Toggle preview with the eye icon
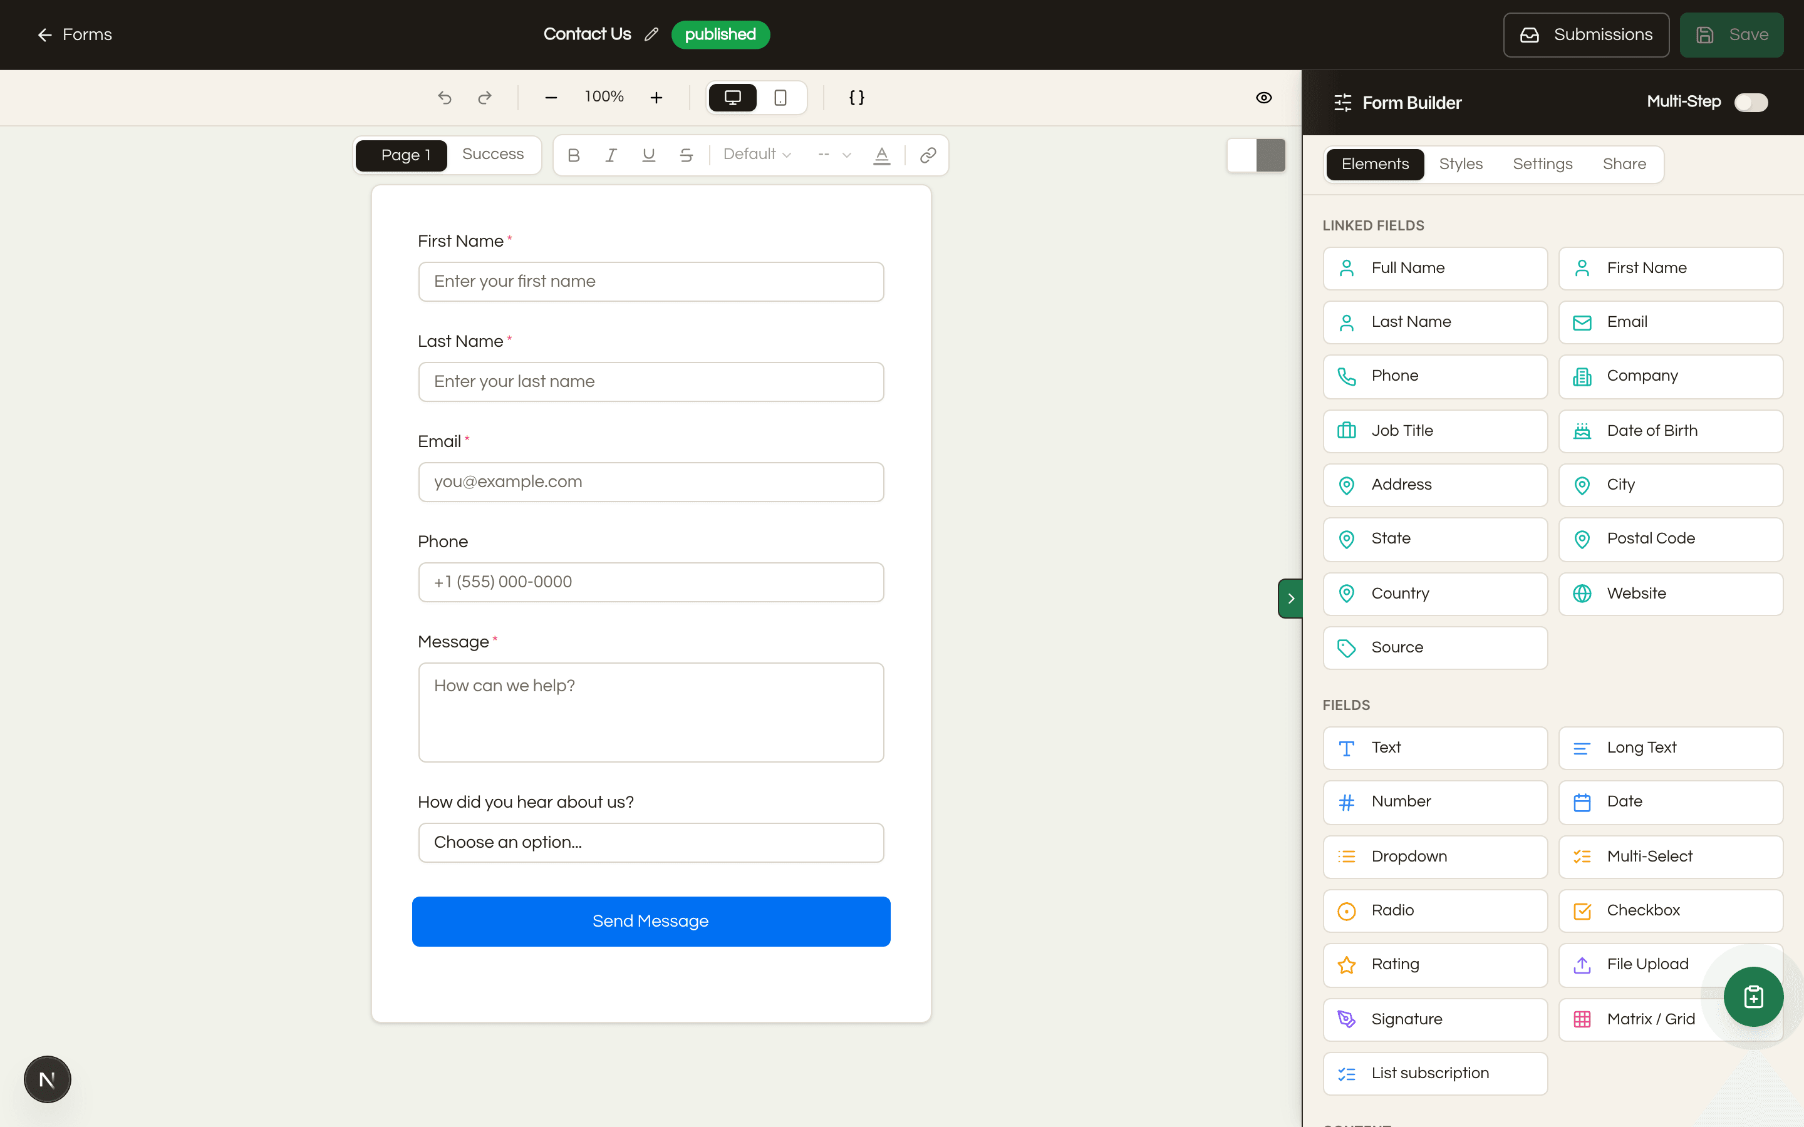Viewport: 1804px width, 1127px height. [x=1263, y=98]
